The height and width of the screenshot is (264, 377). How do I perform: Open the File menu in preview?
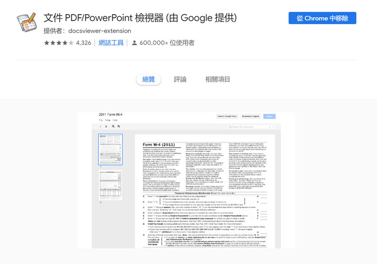(x=101, y=120)
